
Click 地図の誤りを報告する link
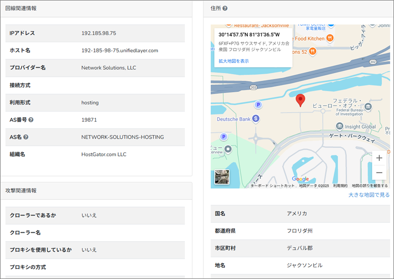[x=370, y=186]
